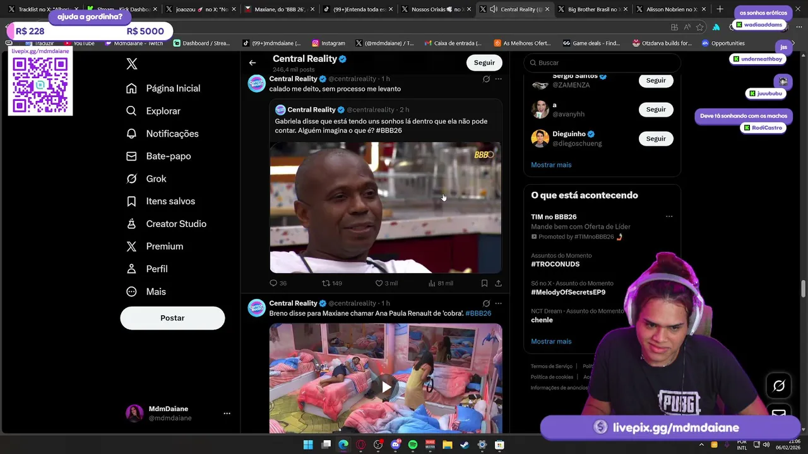Expand the Mais sidebar entry
This screenshot has height=454, width=808.
[146, 292]
